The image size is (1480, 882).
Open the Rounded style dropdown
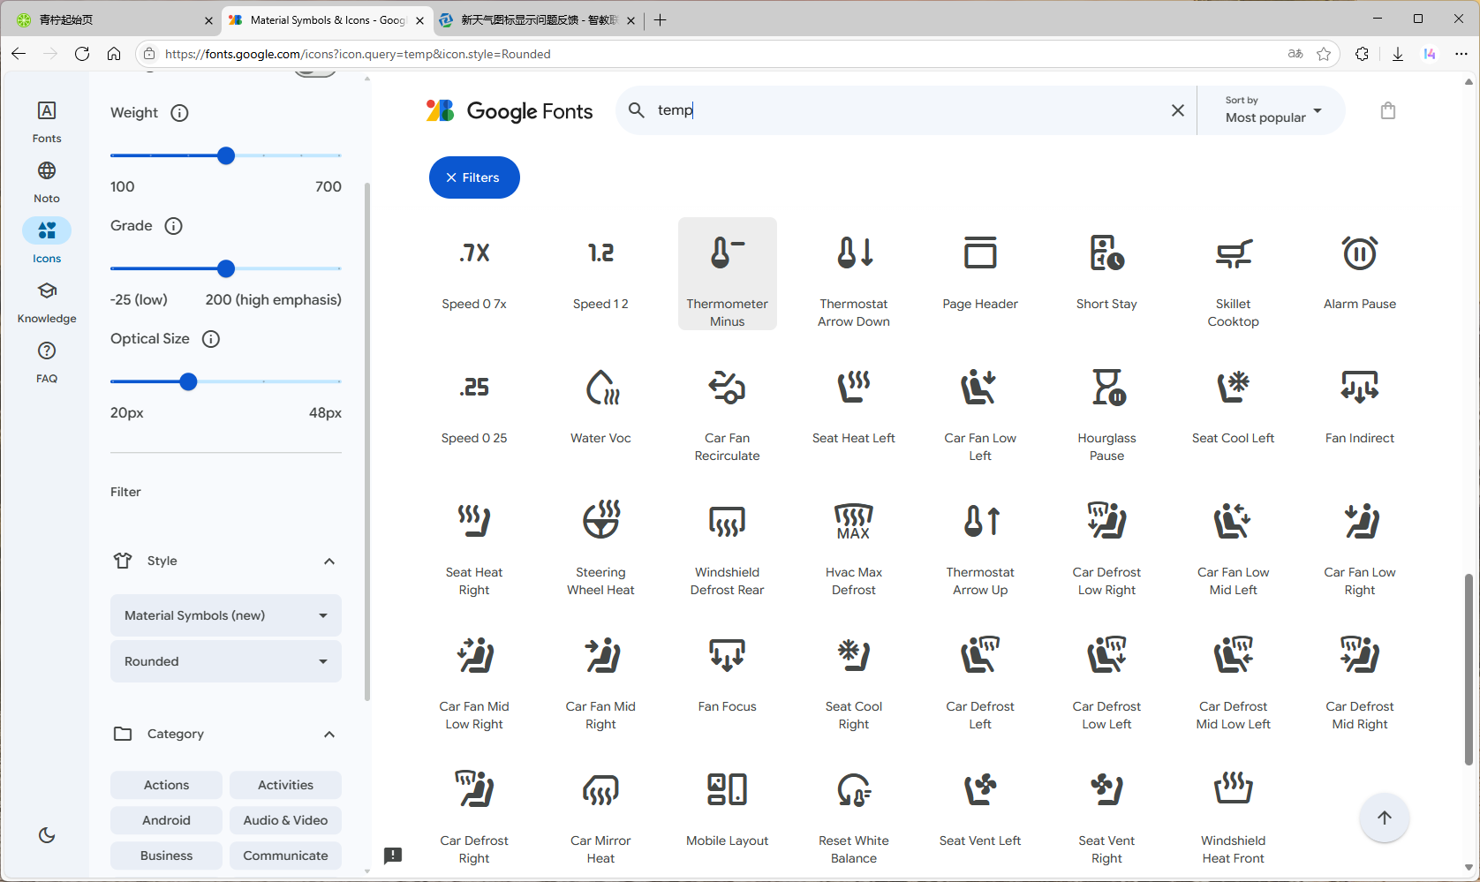[x=226, y=661]
